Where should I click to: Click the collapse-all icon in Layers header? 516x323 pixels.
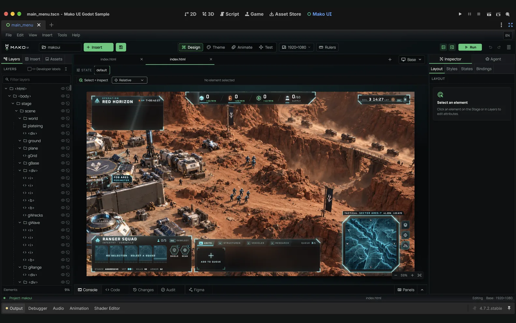[66, 69]
